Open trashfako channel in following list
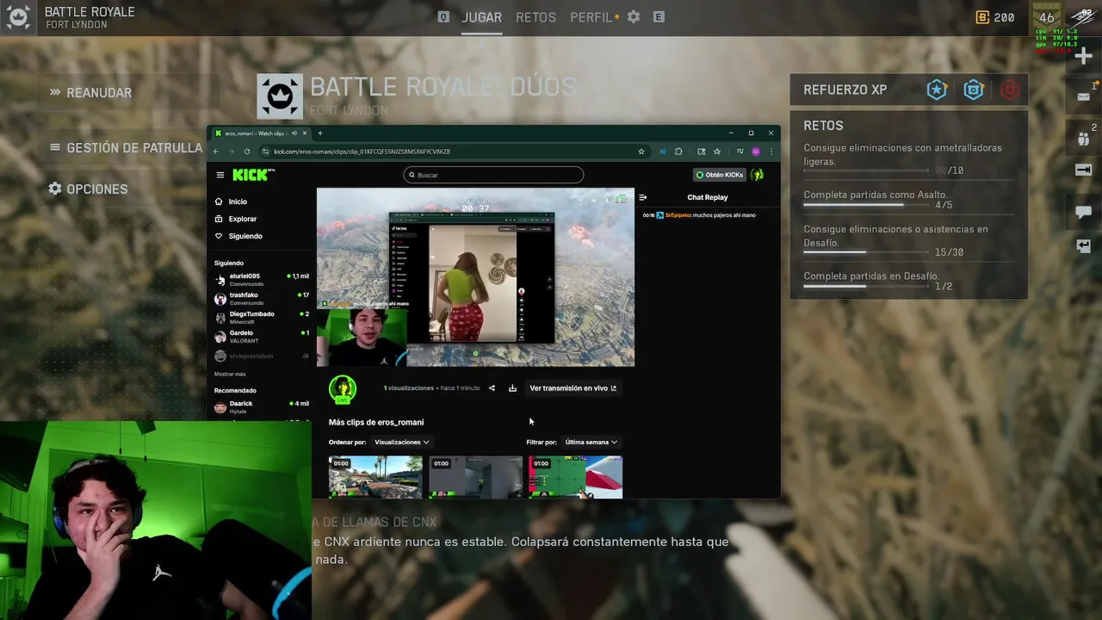The width and height of the screenshot is (1102, 620). pos(262,299)
